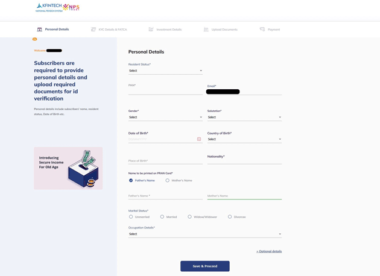The height and width of the screenshot is (276, 380).
Task: Click the Upload Documents step icon
Action: pos(206,30)
